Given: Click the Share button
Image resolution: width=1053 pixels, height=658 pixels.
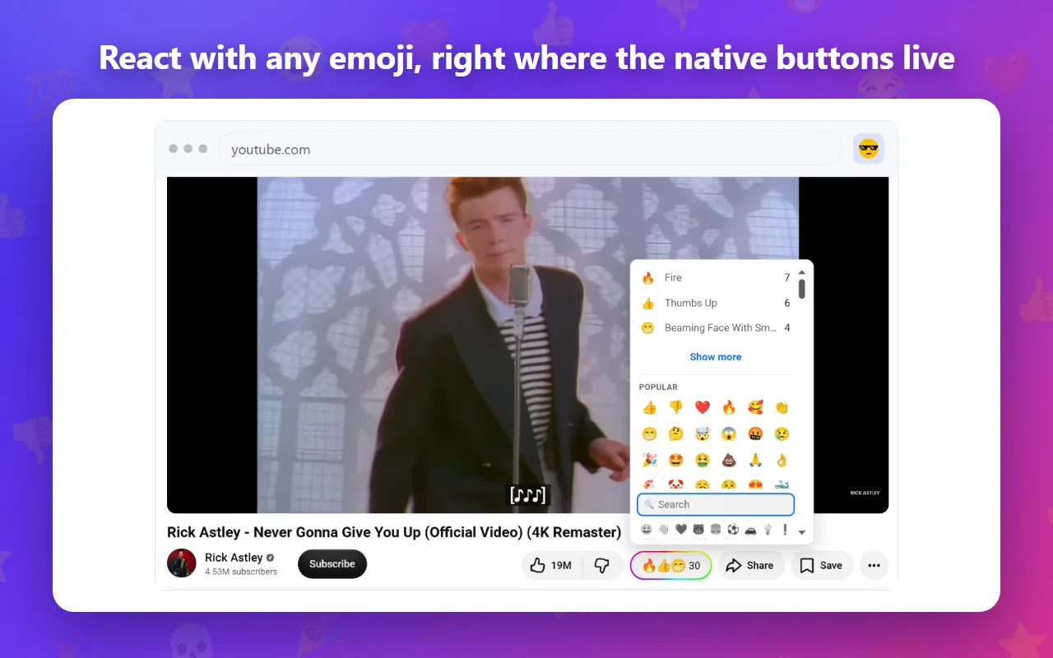Looking at the screenshot, I should [x=750, y=565].
